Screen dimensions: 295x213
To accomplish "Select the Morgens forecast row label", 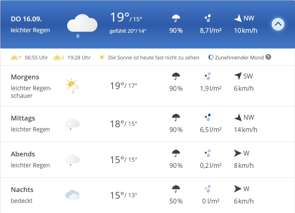I will tap(25, 77).
